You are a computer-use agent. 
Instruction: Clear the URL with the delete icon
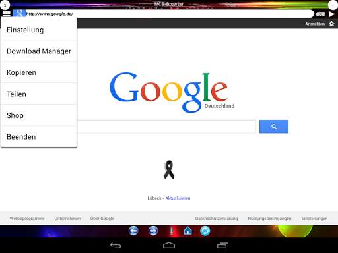point(320,14)
